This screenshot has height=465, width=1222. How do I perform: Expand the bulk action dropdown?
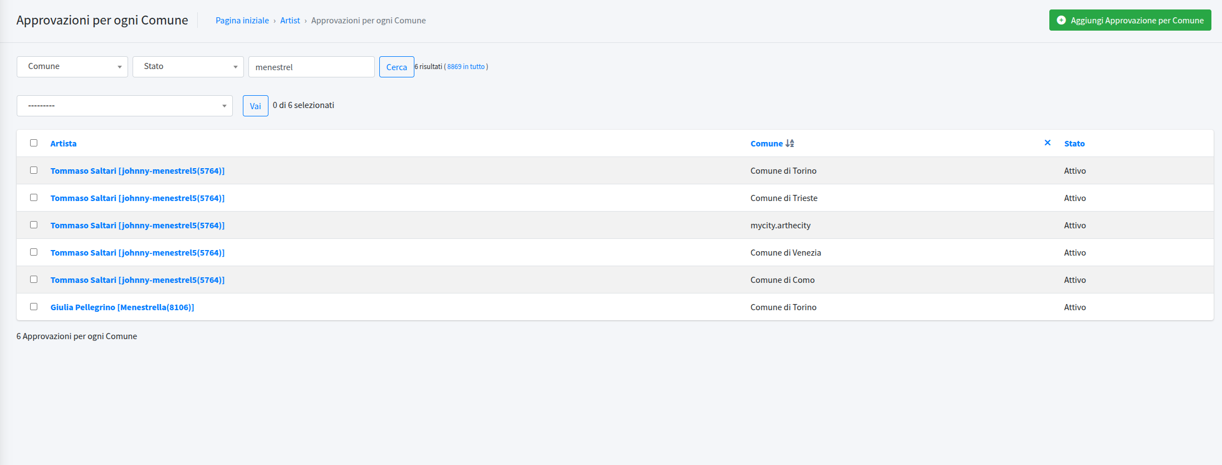pyautogui.click(x=125, y=106)
